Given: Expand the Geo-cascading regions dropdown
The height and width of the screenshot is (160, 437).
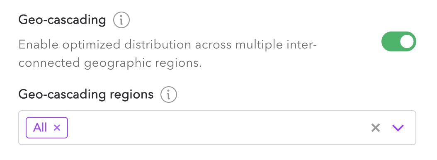Looking at the screenshot, I should click(398, 128).
